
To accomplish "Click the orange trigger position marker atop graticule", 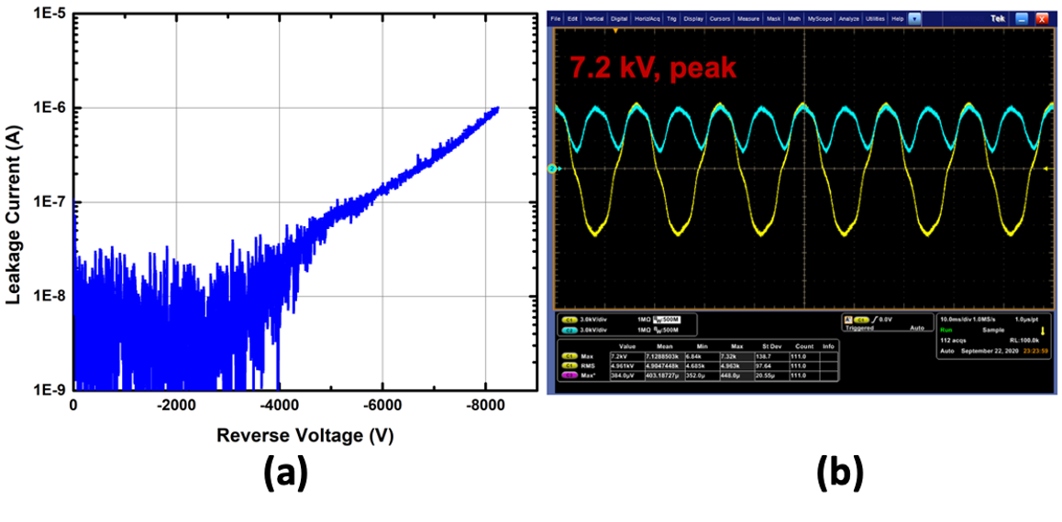I will point(616,30).
